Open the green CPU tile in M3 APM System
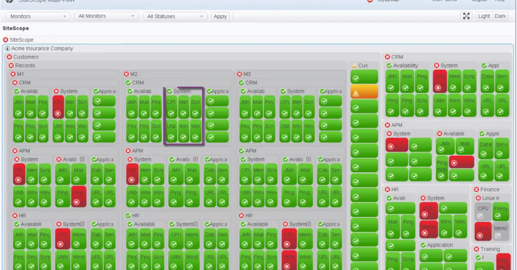The width and height of the screenshot is (517, 270). point(246,174)
